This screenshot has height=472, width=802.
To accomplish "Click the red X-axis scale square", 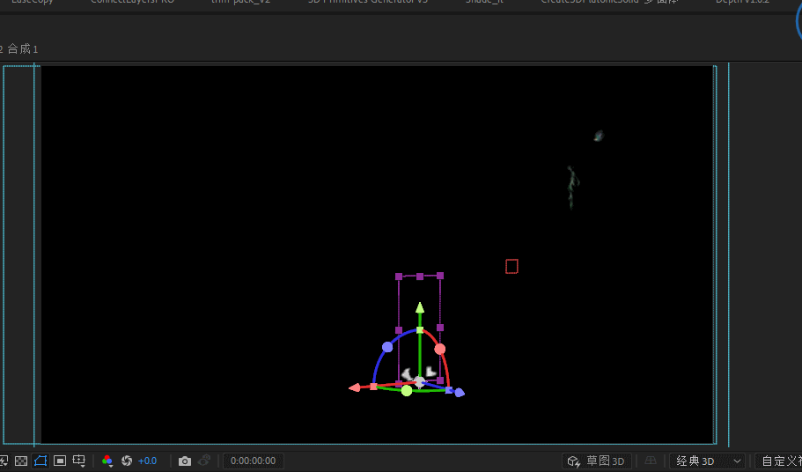I will pos(373,387).
